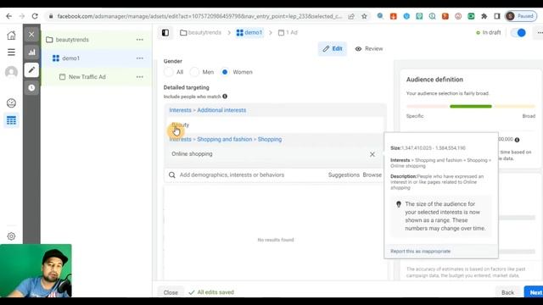Screen dimensions: 543x305
Task: Click the audience size gauge bar
Action: tap(471, 106)
